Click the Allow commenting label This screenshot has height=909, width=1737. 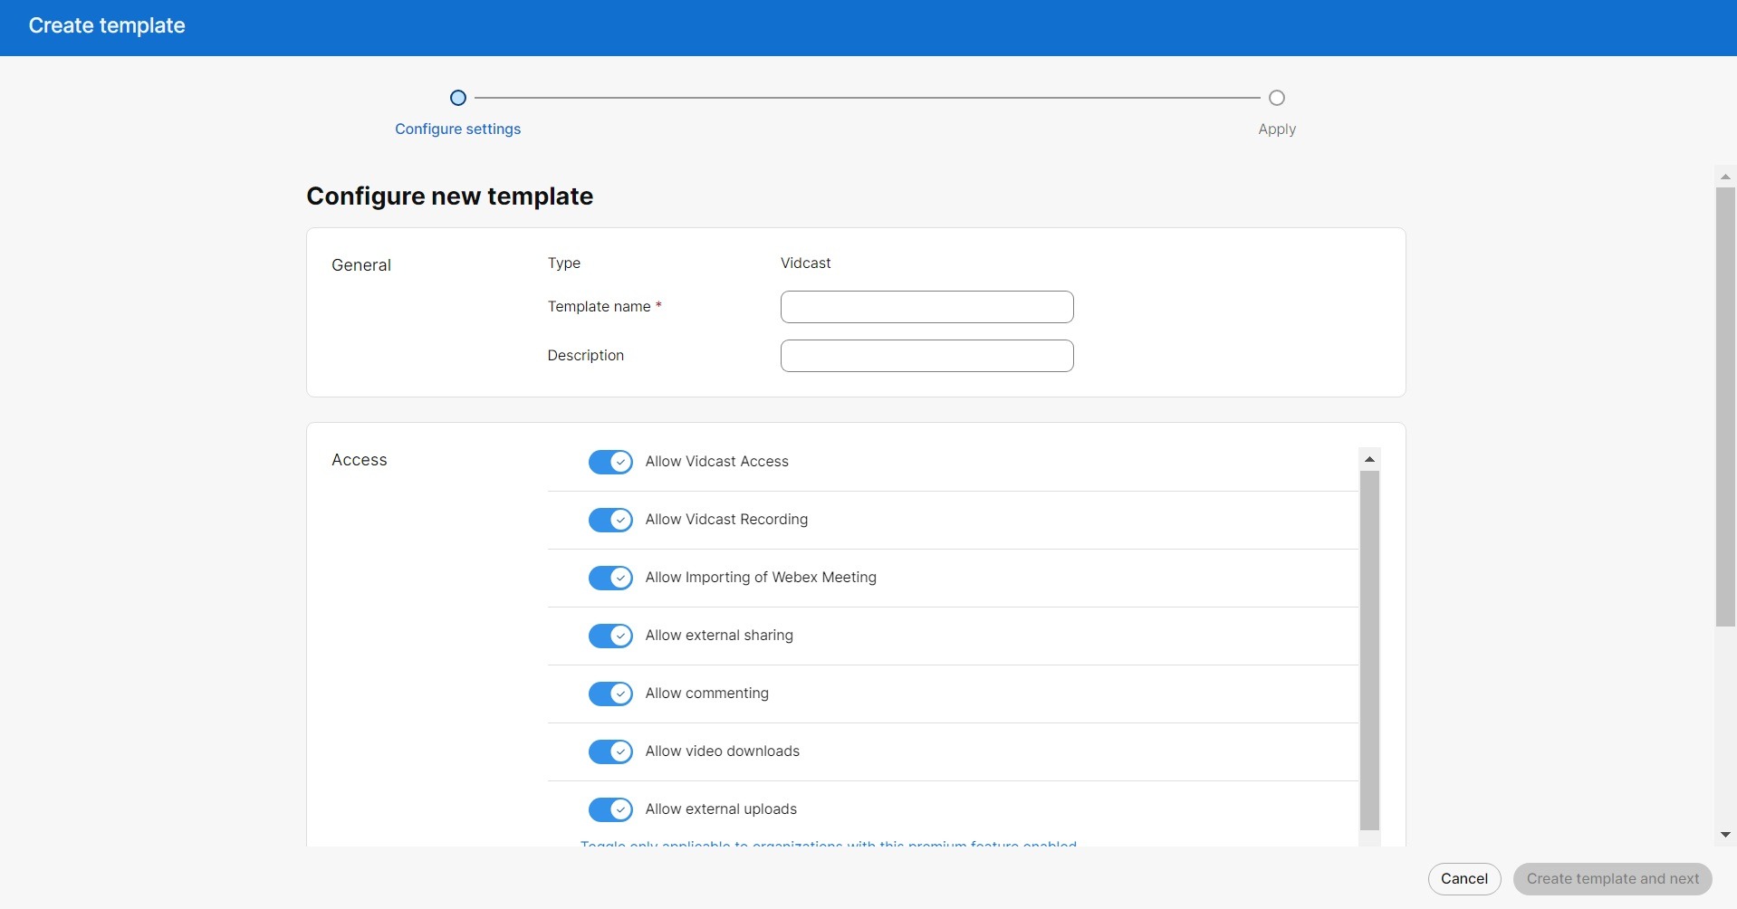coord(706,693)
